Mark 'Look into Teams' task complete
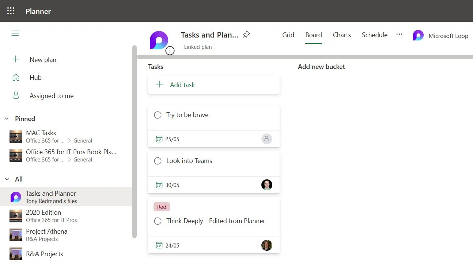This screenshot has width=473, height=265. click(158, 161)
